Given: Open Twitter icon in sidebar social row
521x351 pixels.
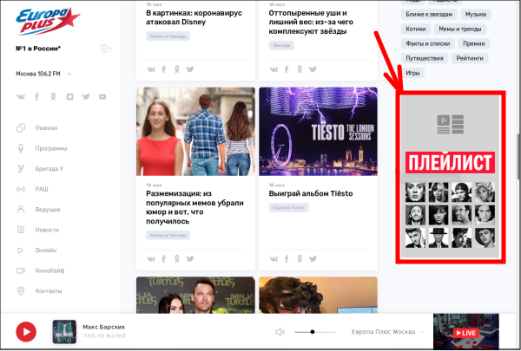Looking at the screenshot, I should pyautogui.click(x=86, y=96).
